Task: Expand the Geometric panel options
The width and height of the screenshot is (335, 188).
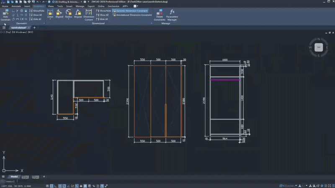Action: click(x=44, y=23)
